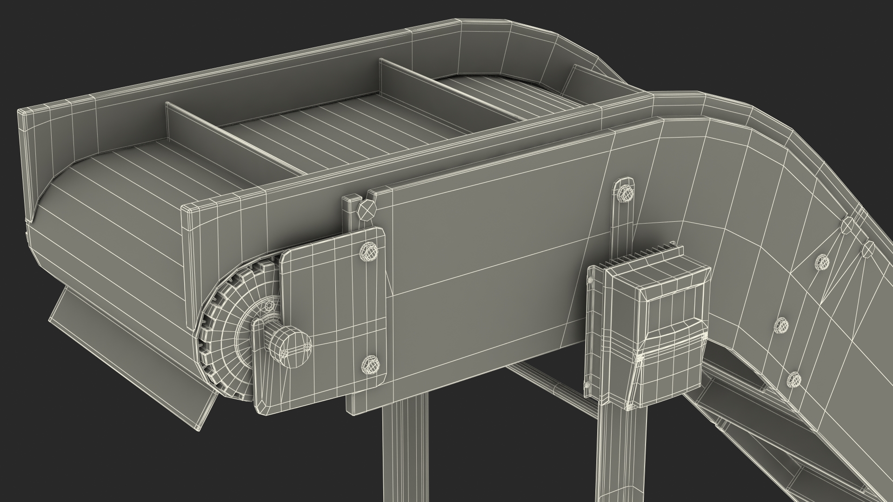Click the hexagonal bolt in side panel notch
The image size is (893, 502).
click(366, 210)
